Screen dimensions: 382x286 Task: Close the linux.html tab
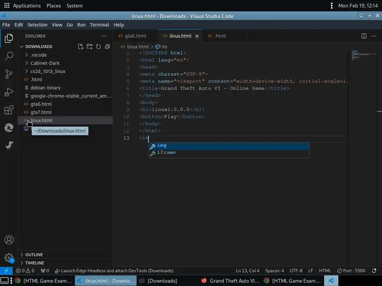197,36
